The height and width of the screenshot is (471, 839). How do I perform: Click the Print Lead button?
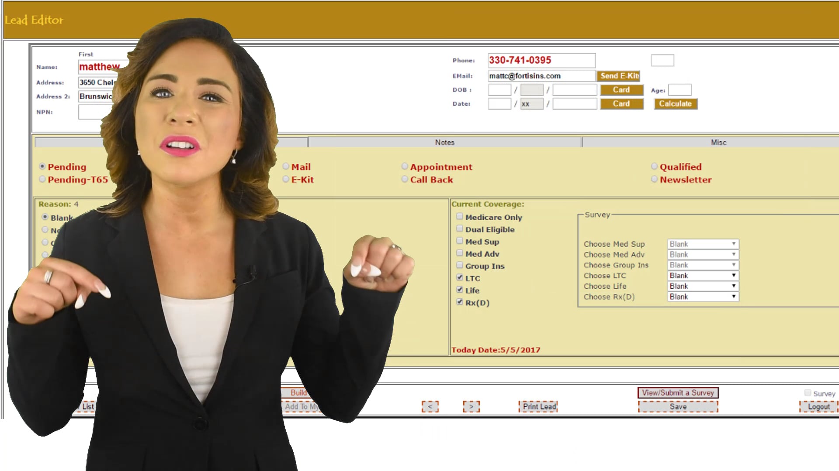coord(539,406)
